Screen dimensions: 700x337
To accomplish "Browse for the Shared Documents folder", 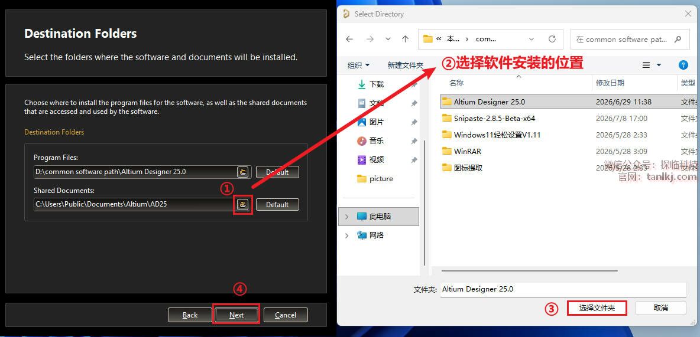I will pyautogui.click(x=242, y=204).
